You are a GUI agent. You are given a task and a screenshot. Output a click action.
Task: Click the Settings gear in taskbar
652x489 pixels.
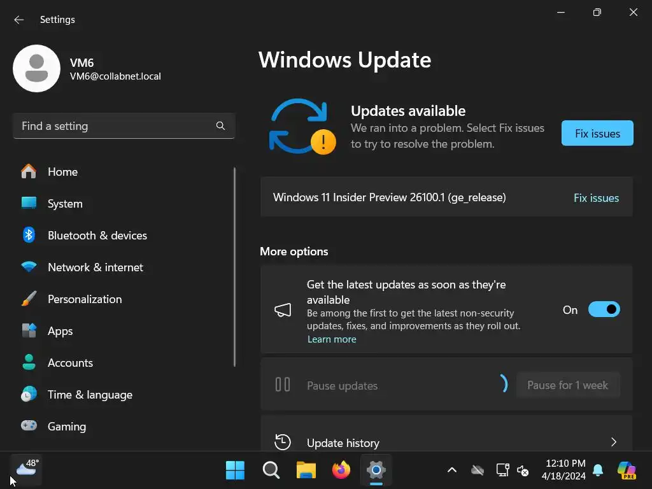[376, 471]
